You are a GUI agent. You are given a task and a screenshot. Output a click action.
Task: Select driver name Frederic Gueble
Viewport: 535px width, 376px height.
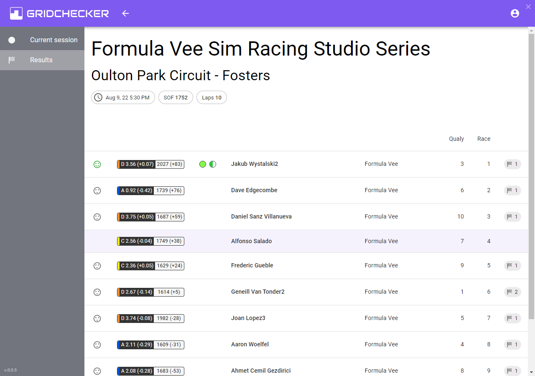[252, 265]
